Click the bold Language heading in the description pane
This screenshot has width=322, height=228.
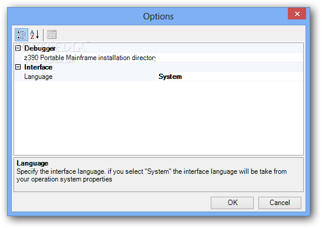point(32,163)
